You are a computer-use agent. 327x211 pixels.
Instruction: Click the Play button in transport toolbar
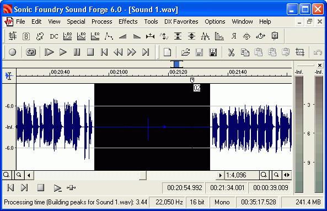(x=63, y=52)
